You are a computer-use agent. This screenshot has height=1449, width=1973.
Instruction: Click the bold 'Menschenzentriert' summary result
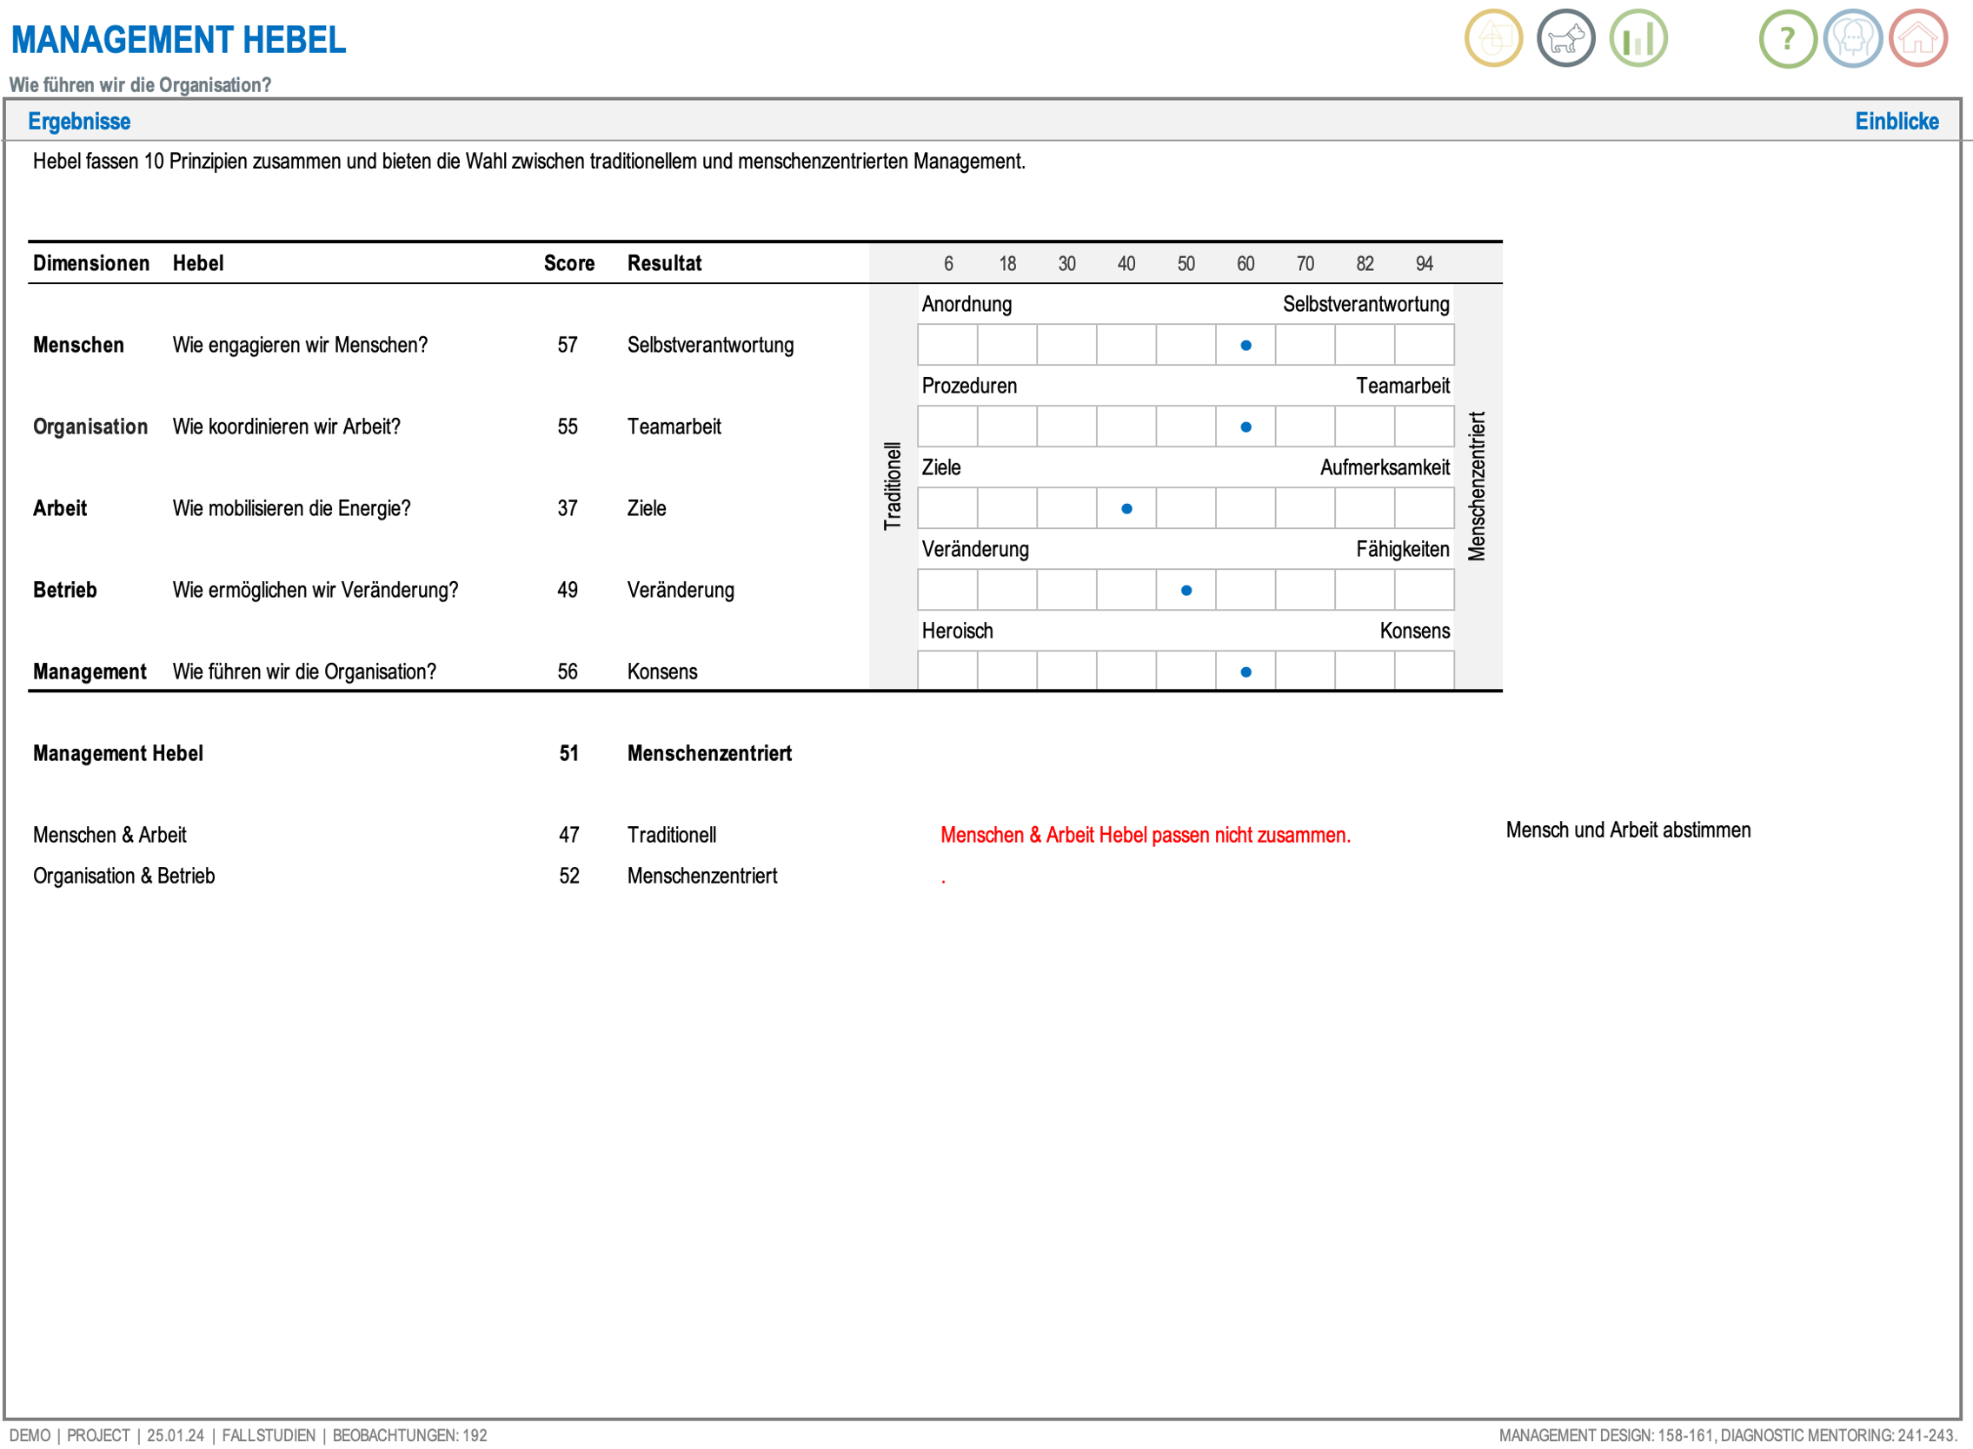[709, 753]
